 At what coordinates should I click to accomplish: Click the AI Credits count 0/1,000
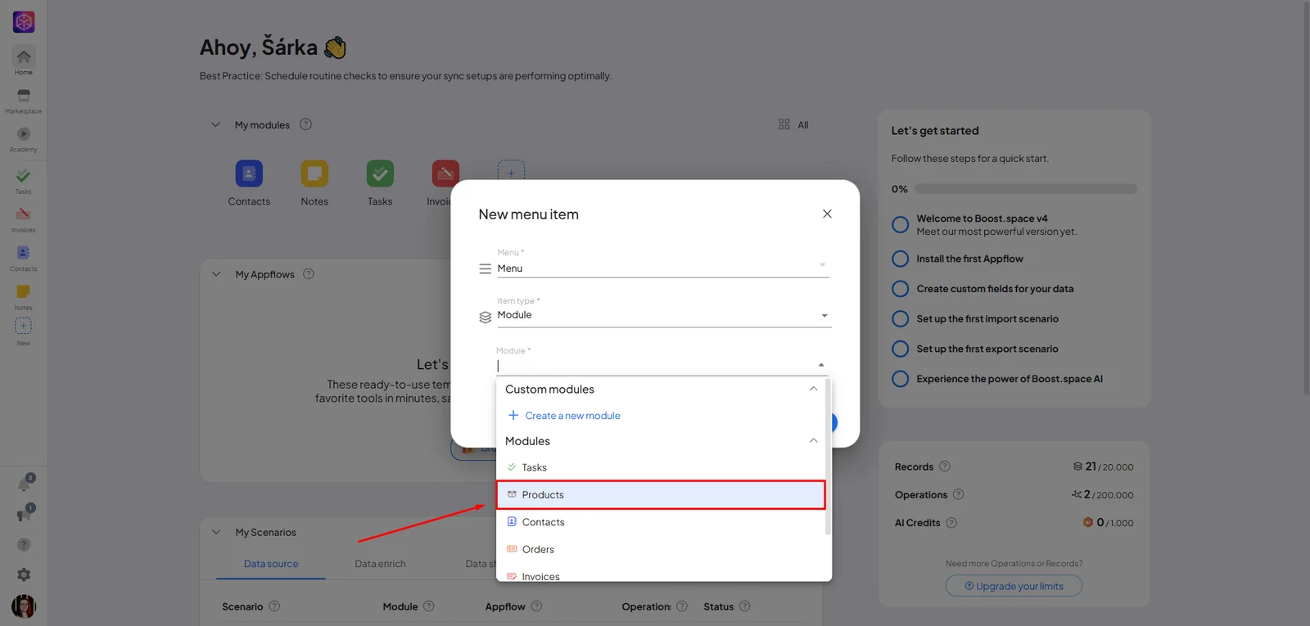pyautogui.click(x=1108, y=523)
